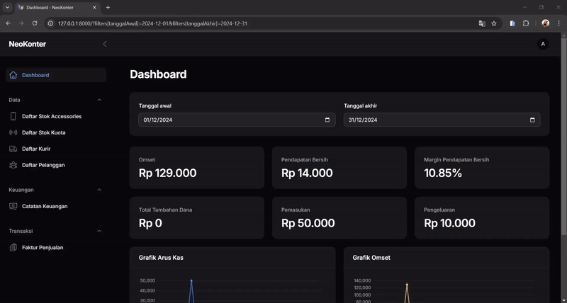Screen dimensions: 567x303
Task: Switch to the Dashboard - NeoKonter browser tab
Action: tap(53, 7)
